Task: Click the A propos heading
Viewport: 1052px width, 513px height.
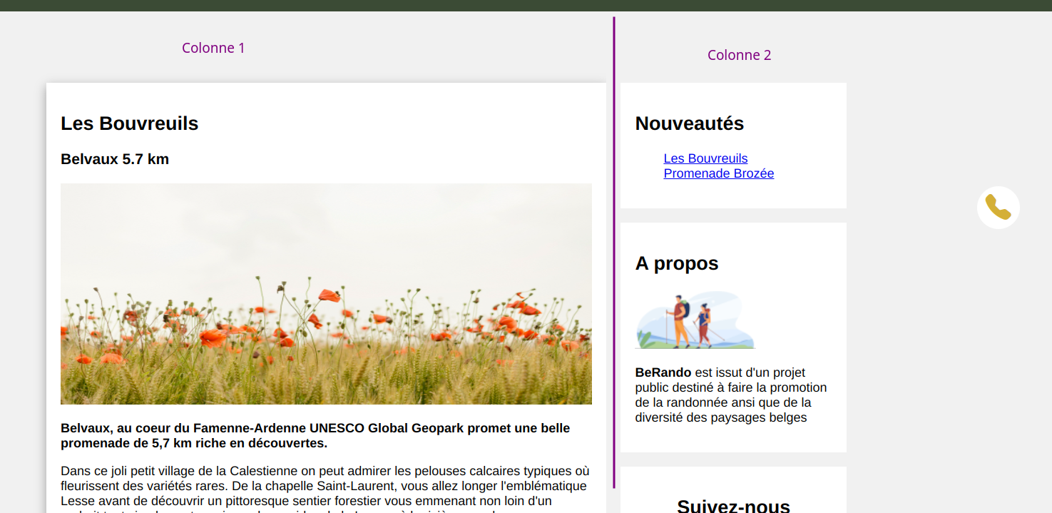Action: 676,263
